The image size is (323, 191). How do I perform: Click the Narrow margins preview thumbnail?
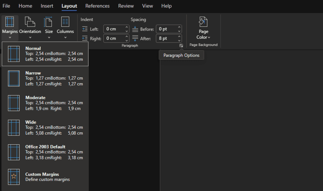14,79
